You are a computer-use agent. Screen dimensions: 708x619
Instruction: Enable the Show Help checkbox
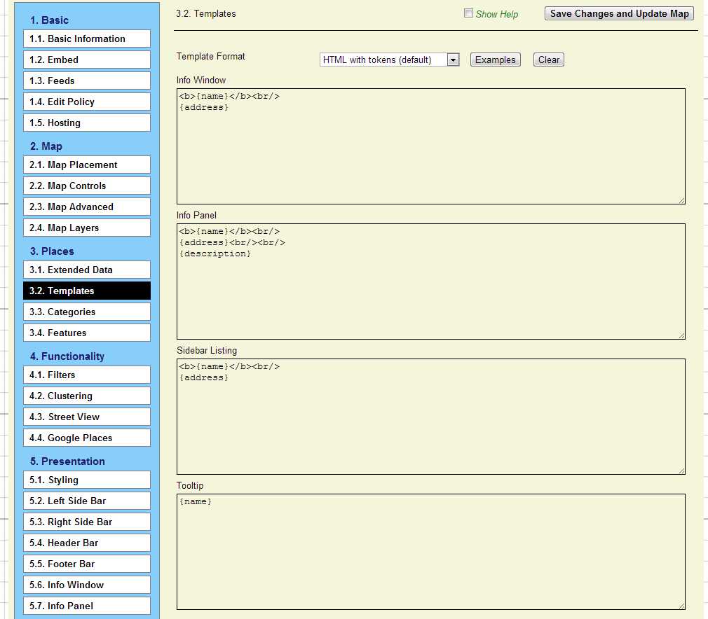coord(468,13)
